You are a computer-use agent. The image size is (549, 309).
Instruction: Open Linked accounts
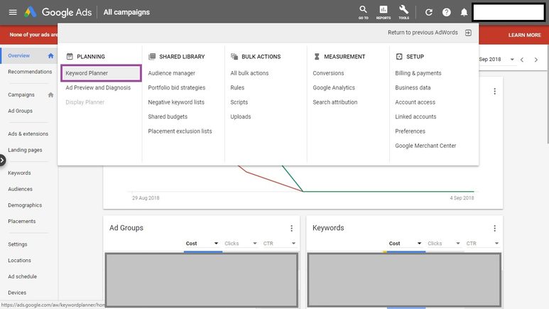415,116
